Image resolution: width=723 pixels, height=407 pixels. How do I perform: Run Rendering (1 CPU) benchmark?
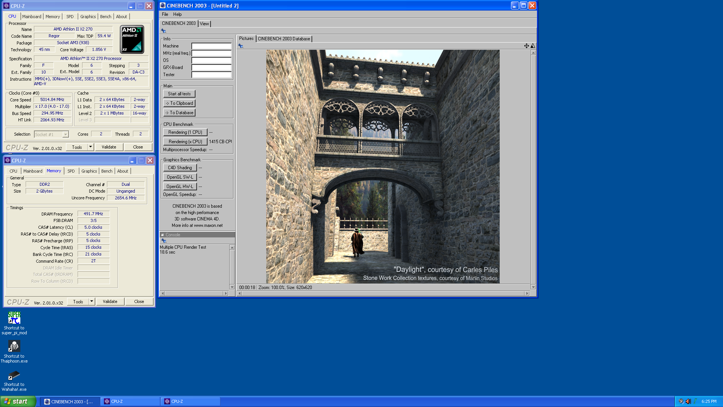185,132
